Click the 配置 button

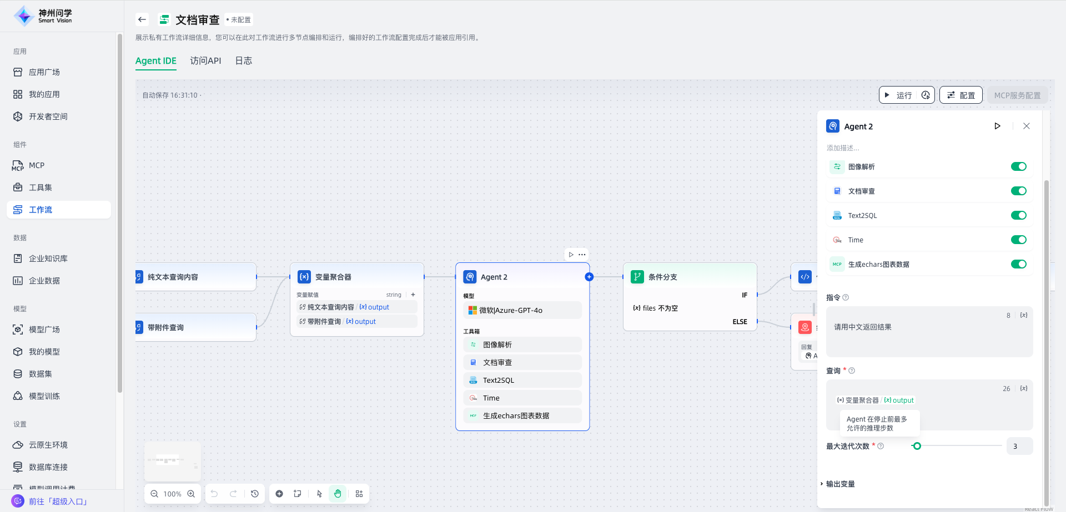pyautogui.click(x=961, y=95)
